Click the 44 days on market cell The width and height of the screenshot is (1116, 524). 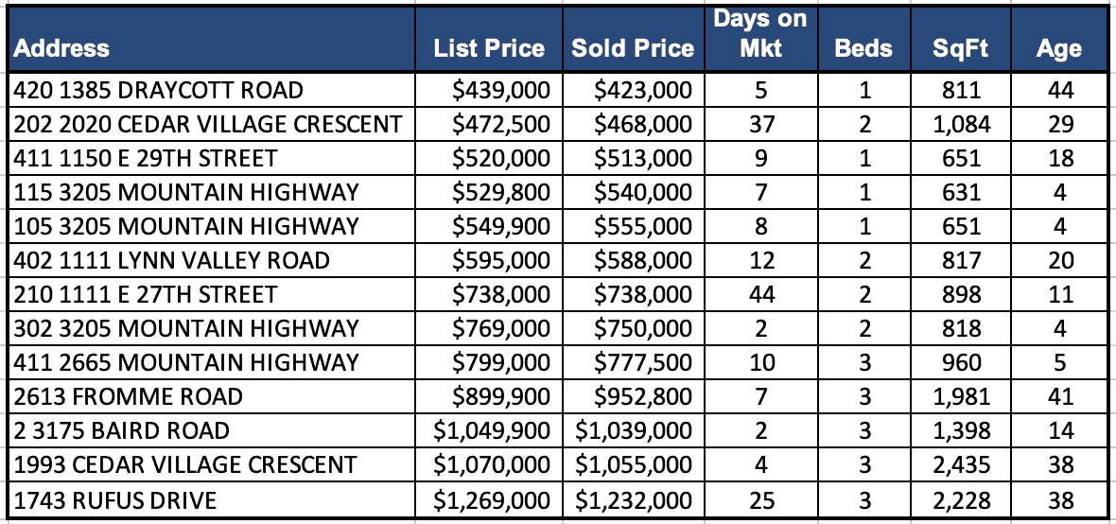coord(761,295)
